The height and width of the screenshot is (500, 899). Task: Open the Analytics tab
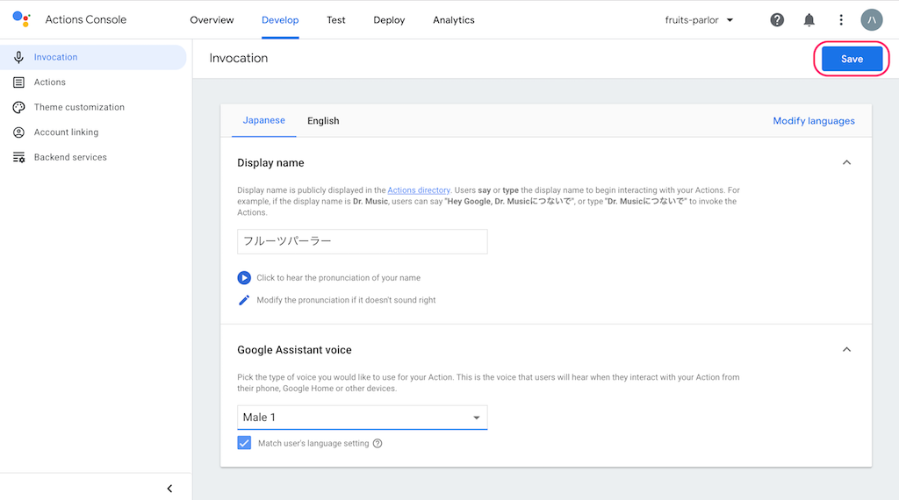[454, 20]
